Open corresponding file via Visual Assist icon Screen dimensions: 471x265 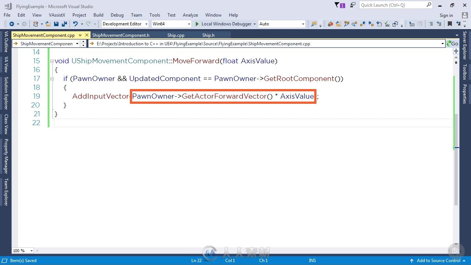[x=338, y=24]
